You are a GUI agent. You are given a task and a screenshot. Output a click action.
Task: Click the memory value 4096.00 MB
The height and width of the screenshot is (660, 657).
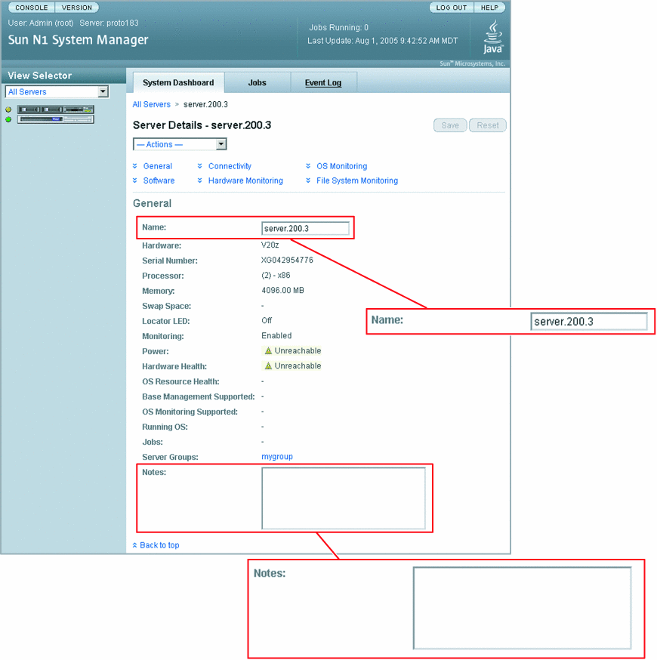coord(283,291)
